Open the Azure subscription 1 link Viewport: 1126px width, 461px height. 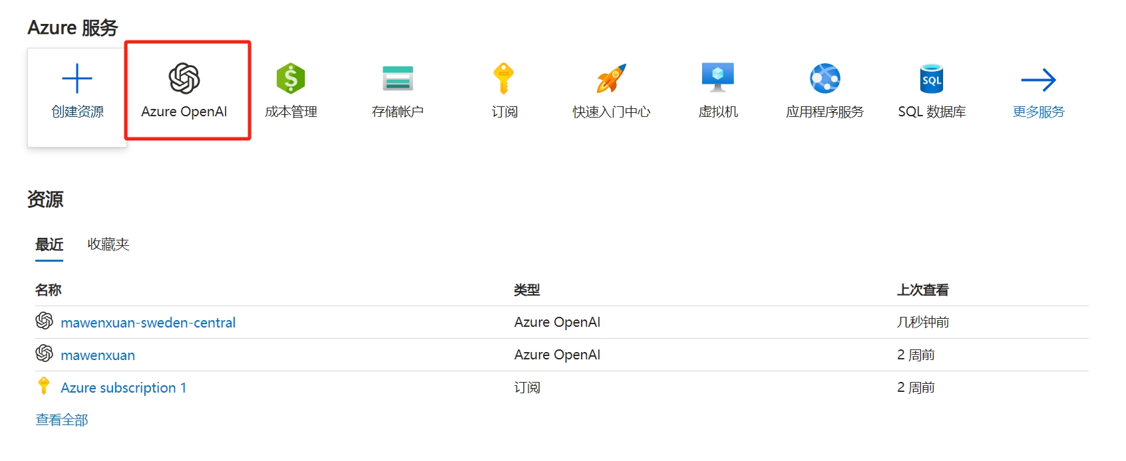click(123, 388)
